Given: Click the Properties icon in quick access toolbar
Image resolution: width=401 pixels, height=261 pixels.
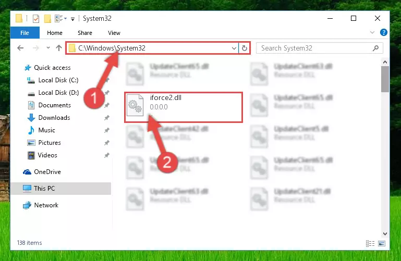Looking at the screenshot, I should [36, 19].
